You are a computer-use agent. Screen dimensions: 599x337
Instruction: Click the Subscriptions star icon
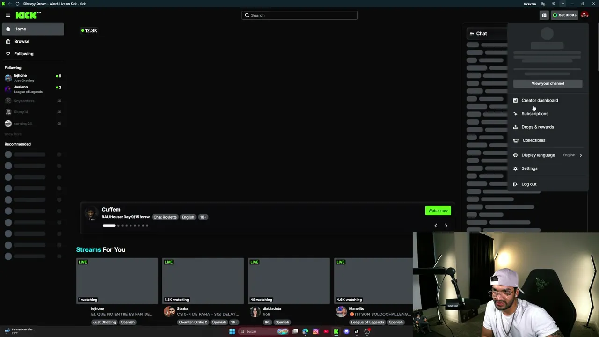point(515,114)
